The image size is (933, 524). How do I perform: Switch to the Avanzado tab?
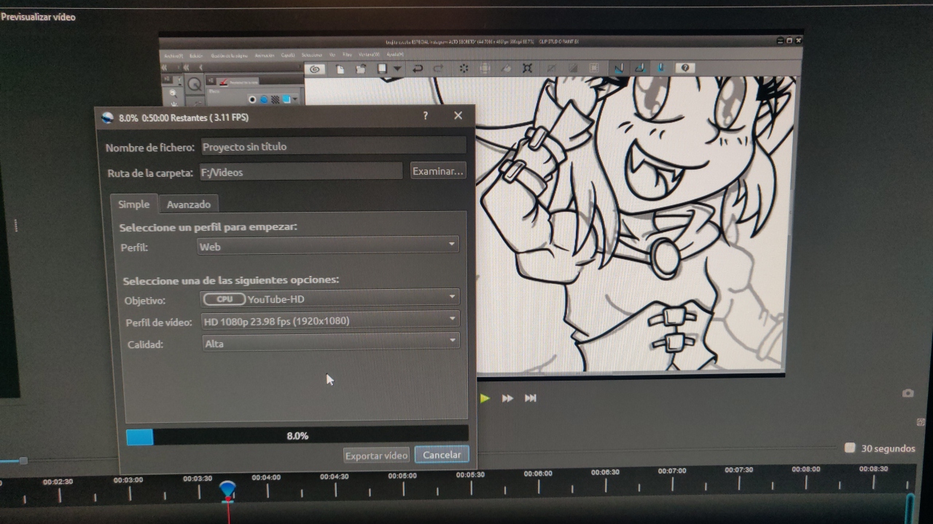tap(189, 204)
